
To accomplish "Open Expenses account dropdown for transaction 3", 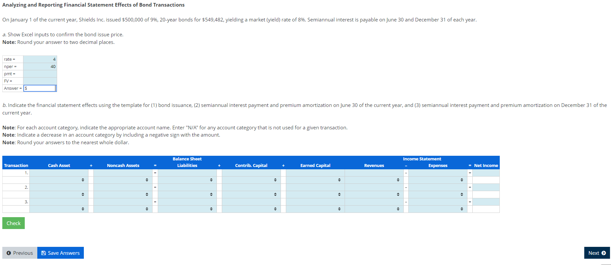I will [x=438, y=209].
